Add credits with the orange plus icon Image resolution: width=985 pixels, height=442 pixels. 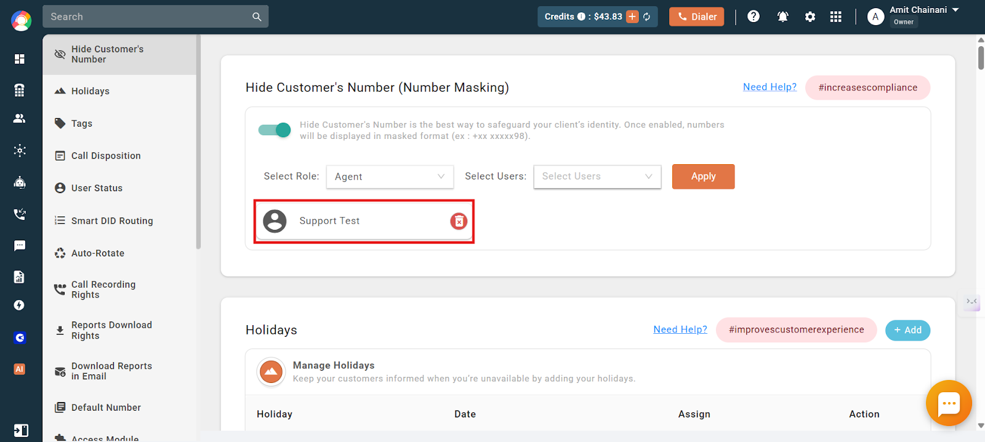point(632,17)
